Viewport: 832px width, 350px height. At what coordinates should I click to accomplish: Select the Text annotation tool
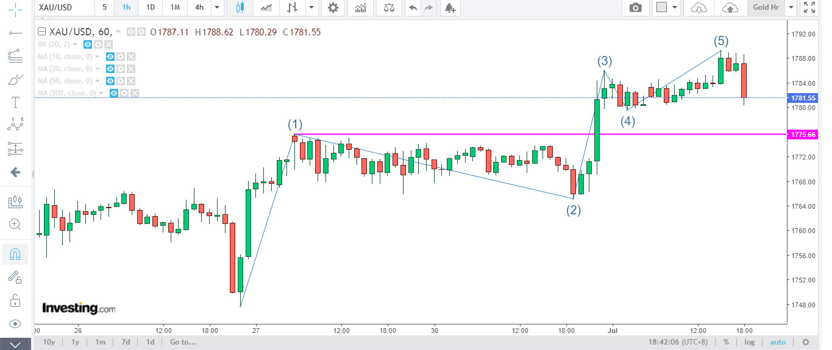pos(15,102)
